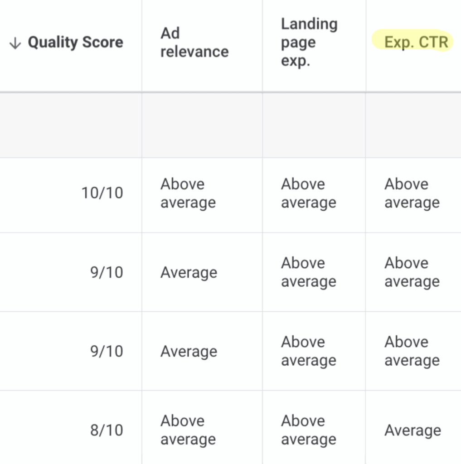461x464 pixels.
Task: Select the Quality Score header text label
Action: [75, 43]
